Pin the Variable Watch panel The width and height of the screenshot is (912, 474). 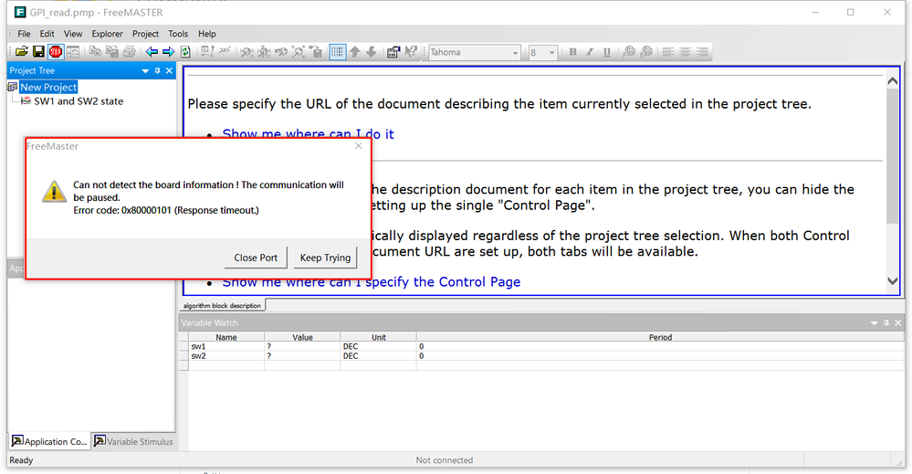click(886, 322)
